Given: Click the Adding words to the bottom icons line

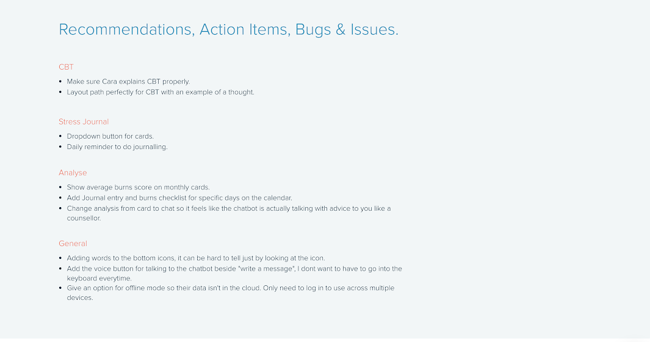Looking at the screenshot, I should click(x=195, y=258).
